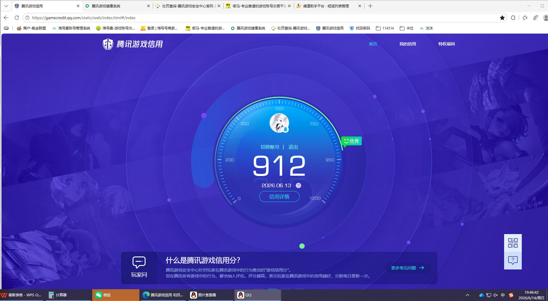This screenshot has height=301, width=548.
Task: Click the muted volume tray icon
Action: pyautogui.click(x=496, y=295)
